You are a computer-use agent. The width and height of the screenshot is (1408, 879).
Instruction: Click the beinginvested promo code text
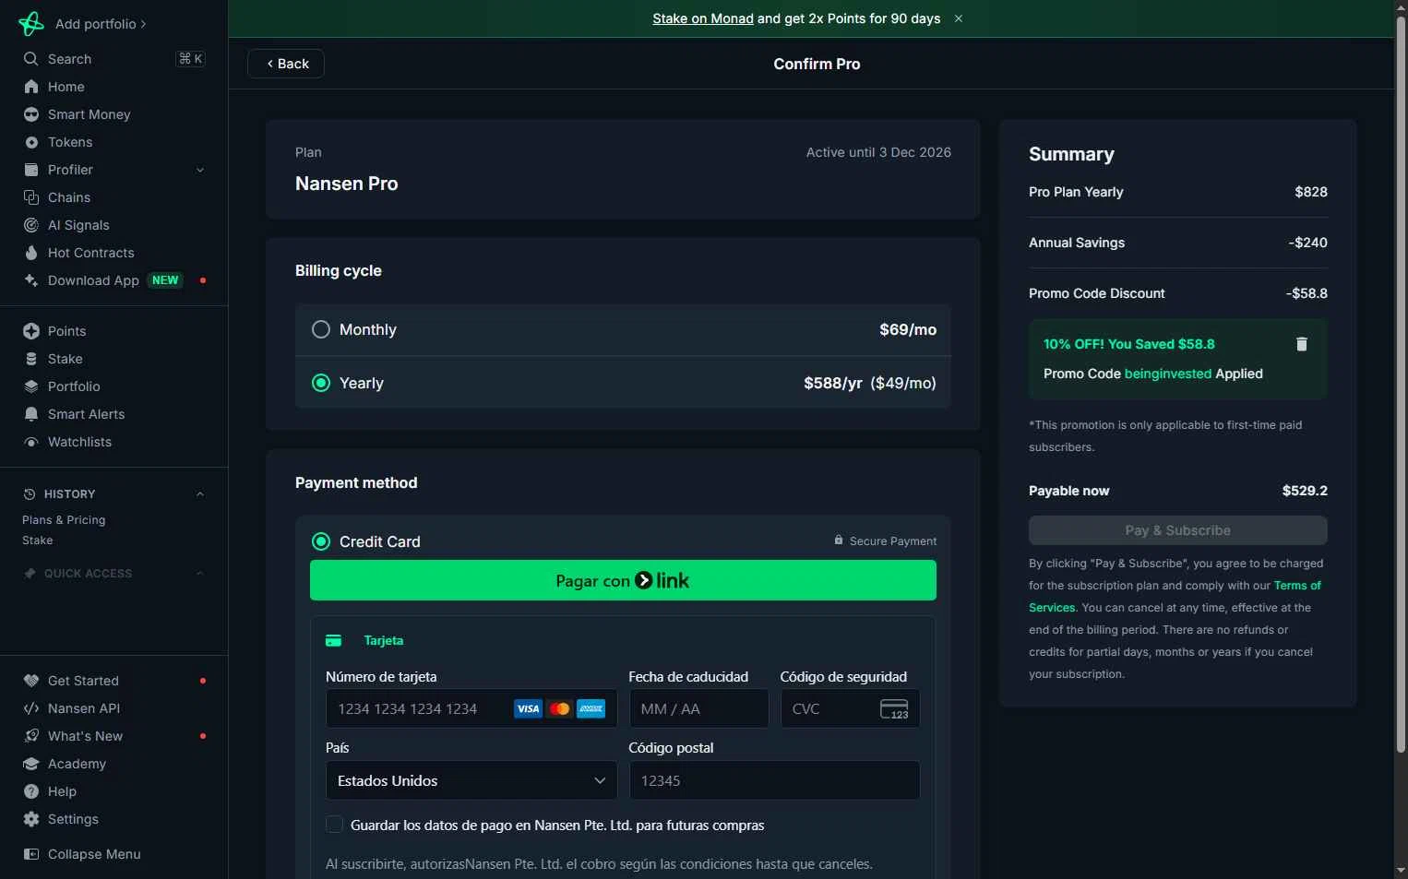click(1168, 374)
